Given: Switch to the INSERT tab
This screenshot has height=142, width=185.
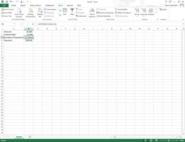Looking at the screenshot, I should (23, 5).
